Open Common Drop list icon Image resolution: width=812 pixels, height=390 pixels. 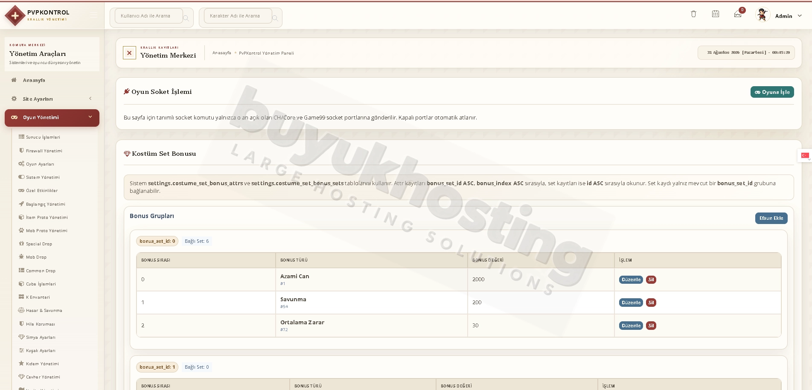(x=21, y=270)
